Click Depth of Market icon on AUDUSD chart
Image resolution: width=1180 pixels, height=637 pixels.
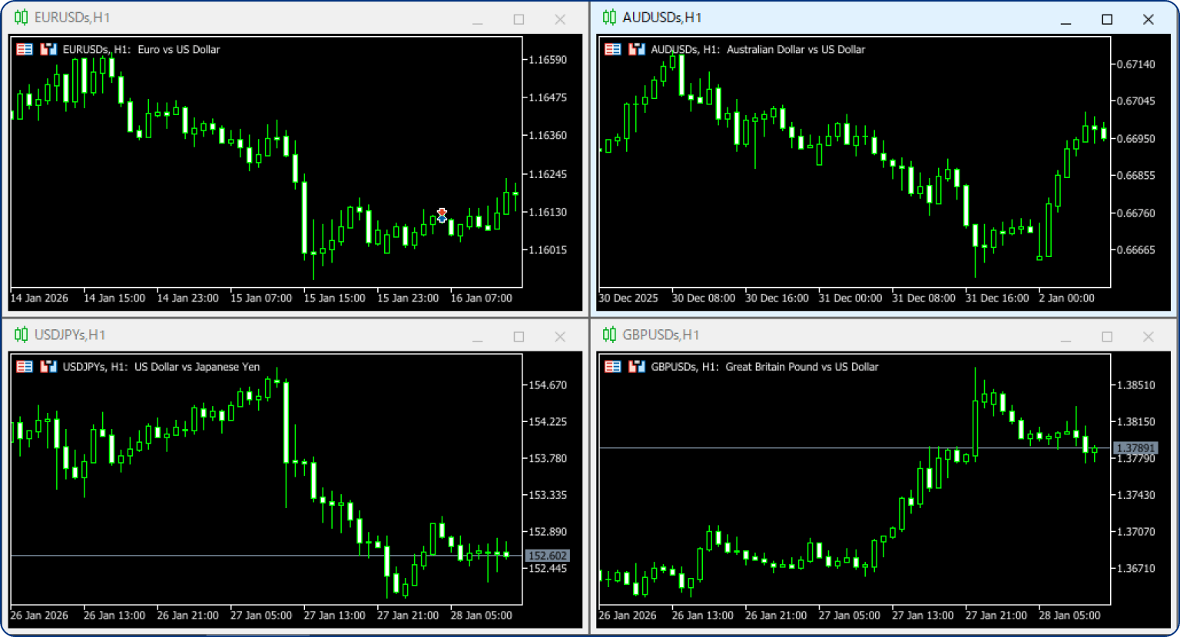tap(636, 49)
